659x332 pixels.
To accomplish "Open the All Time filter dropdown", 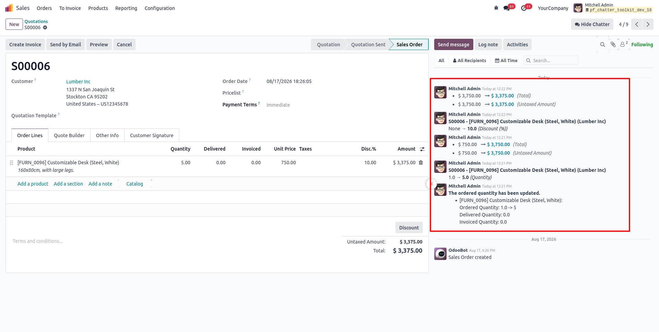I will (x=506, y=60).
